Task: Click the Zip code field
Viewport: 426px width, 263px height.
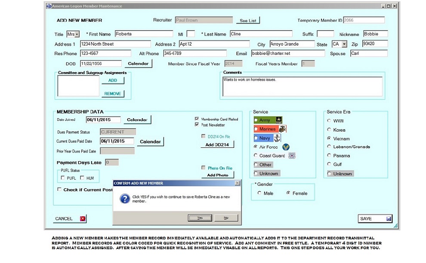Action: tap(375, 44)
